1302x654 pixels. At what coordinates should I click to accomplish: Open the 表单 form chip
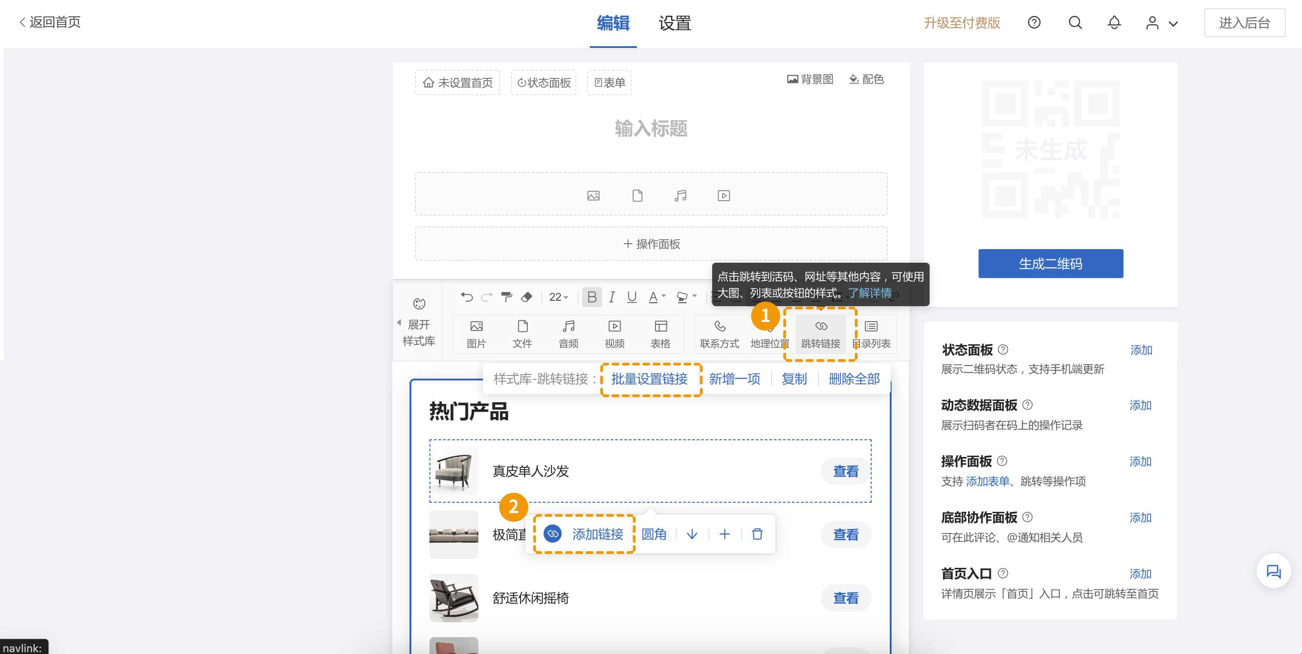(609, 82)
